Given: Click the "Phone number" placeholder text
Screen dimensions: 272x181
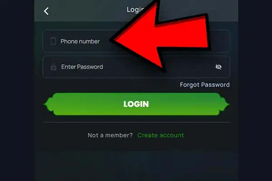Looking at the screenshot, I should [x=80, y=41].
